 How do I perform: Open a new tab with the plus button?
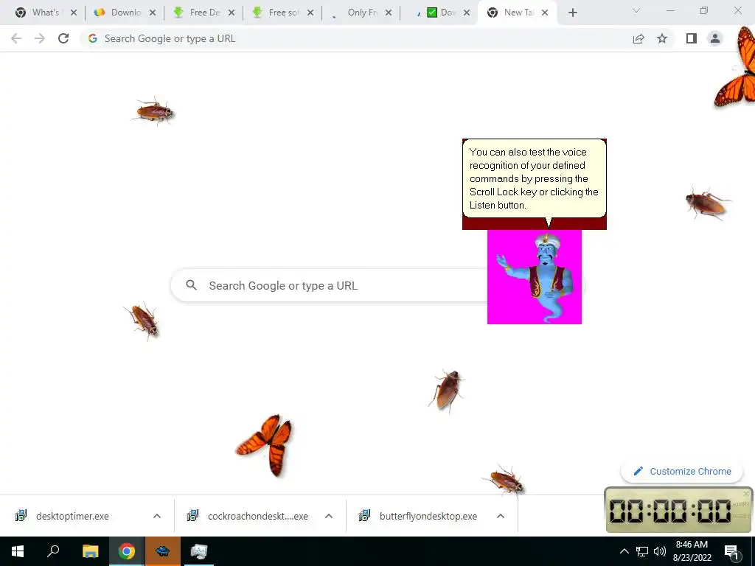tap(572, 13)
